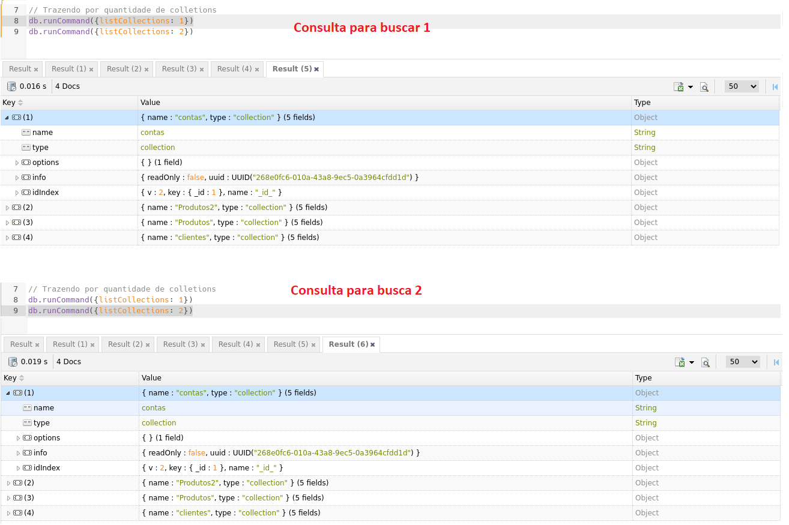Open the export arrow menu in the 0.016 s toolbar
Screen dimensions: 789x525
click(x=691, y=87)
